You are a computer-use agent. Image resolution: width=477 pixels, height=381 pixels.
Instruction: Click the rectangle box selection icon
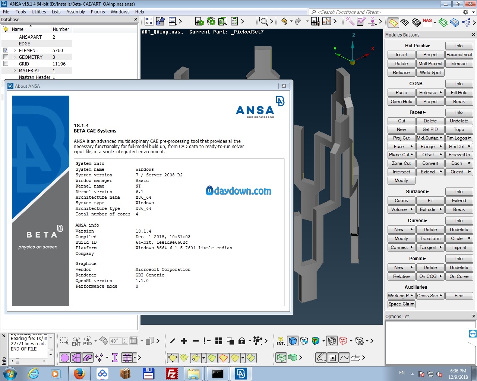point(64,341)
